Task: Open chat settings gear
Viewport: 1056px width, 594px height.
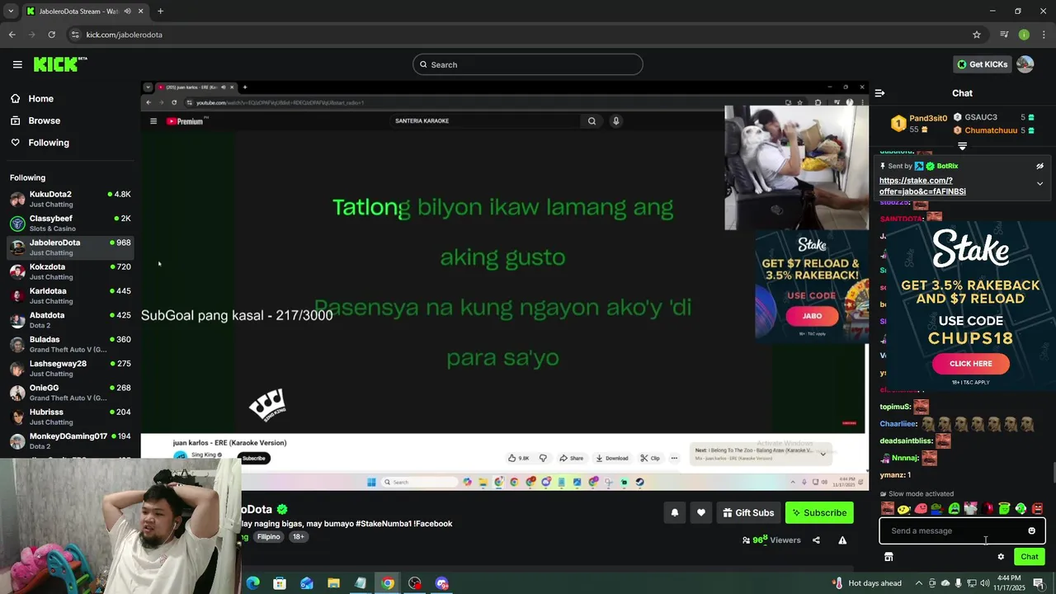Action: coord(1001,557)
